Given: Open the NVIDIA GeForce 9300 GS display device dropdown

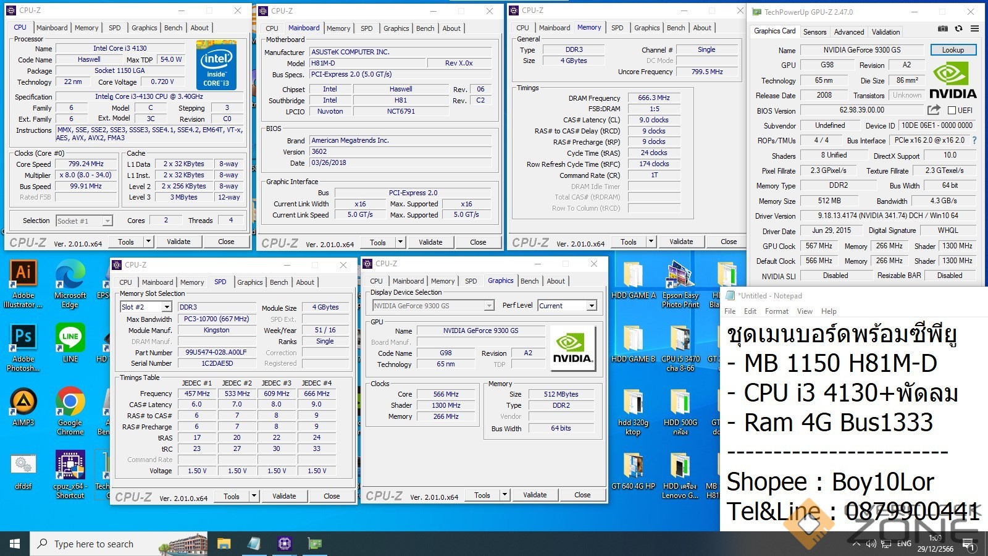Looking at the screenshot, I should click(x=488, y=306).
